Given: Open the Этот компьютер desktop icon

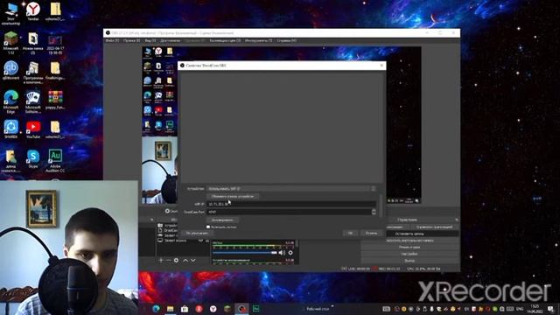Looking at the screenshot, I should (x=10, y=14).
